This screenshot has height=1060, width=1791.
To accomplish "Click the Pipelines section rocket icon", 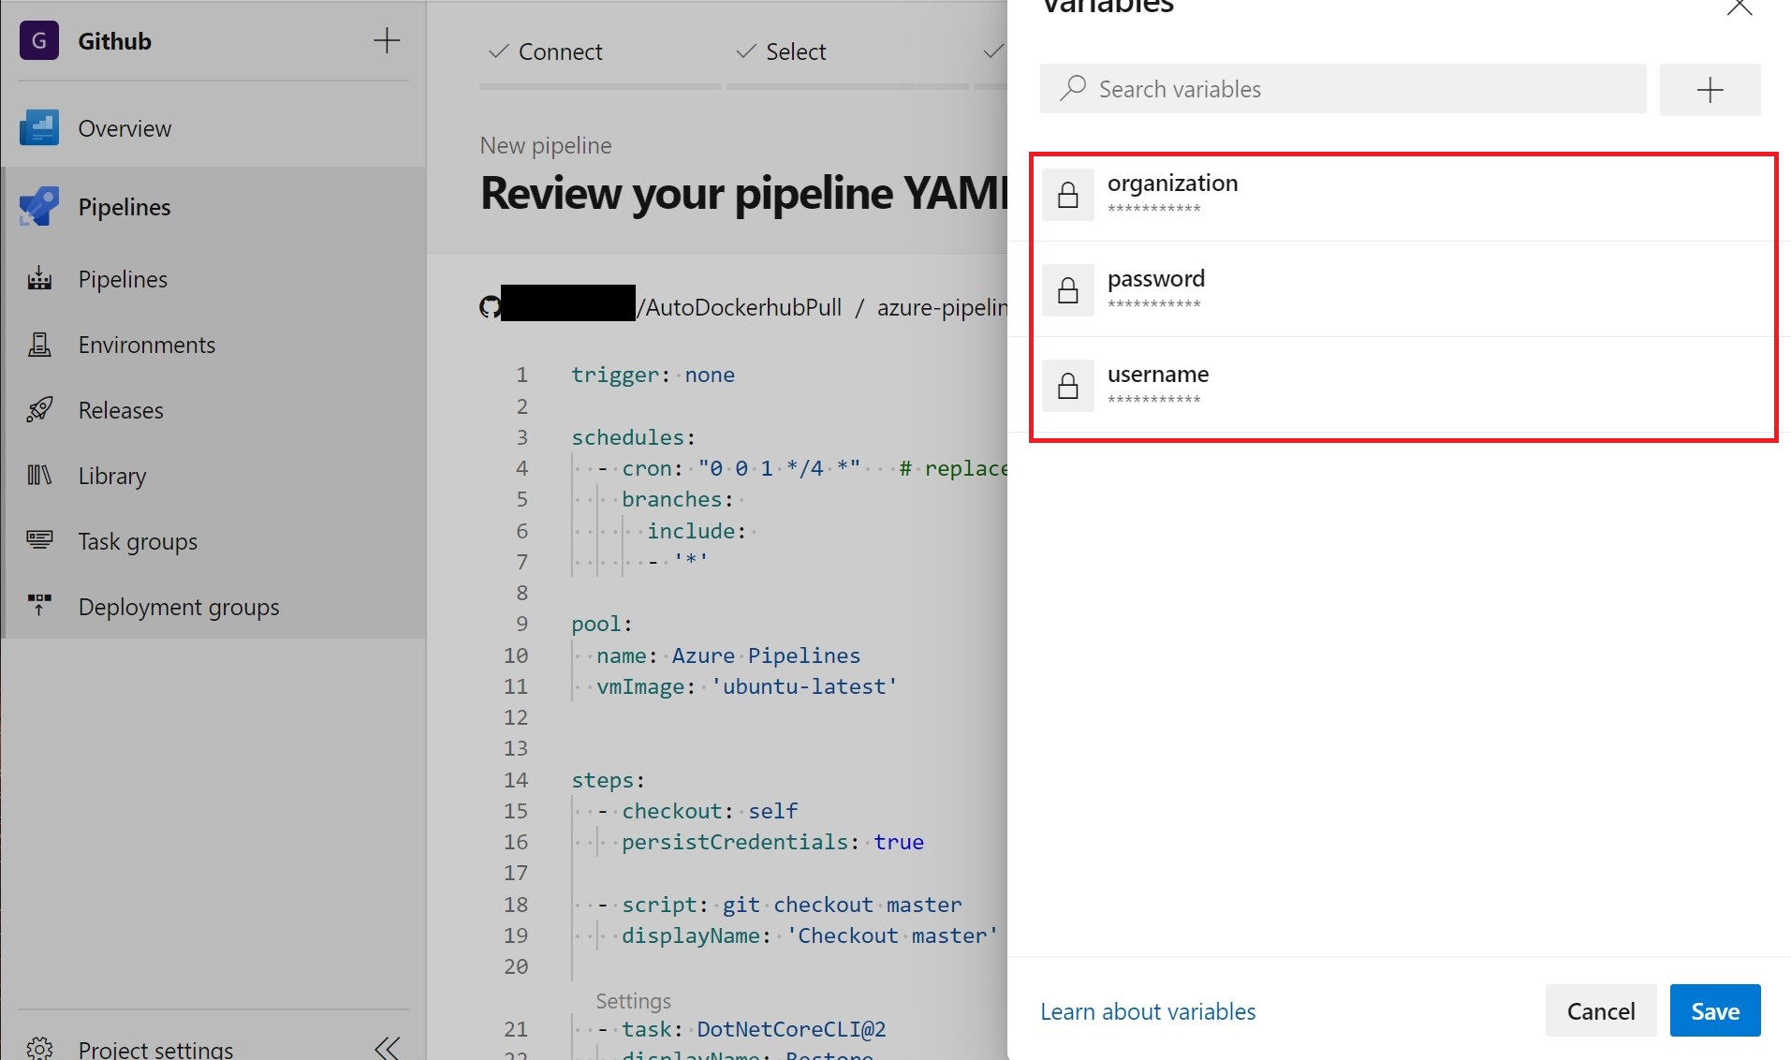I will (39, 206).
